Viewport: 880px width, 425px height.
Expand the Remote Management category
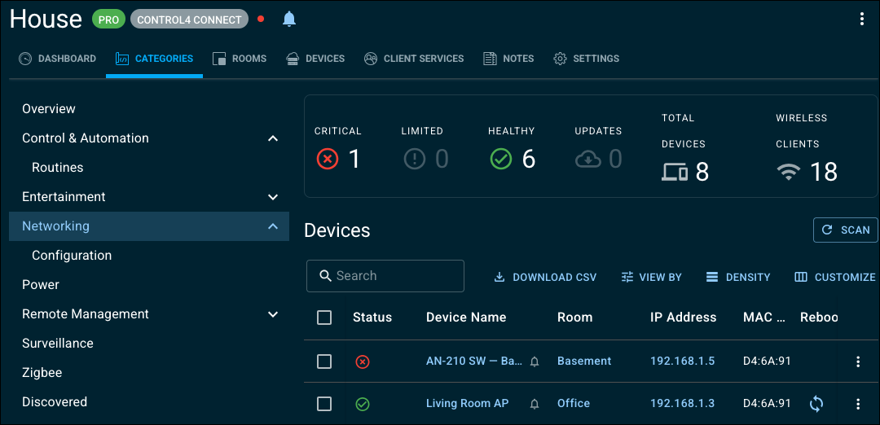point(273,314)
